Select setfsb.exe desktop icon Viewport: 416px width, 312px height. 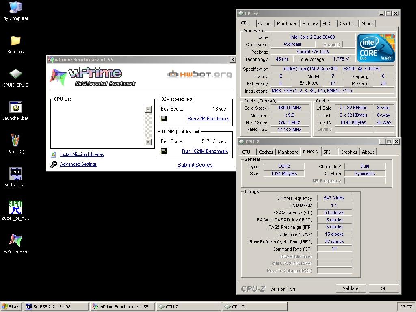coord(15,178)
